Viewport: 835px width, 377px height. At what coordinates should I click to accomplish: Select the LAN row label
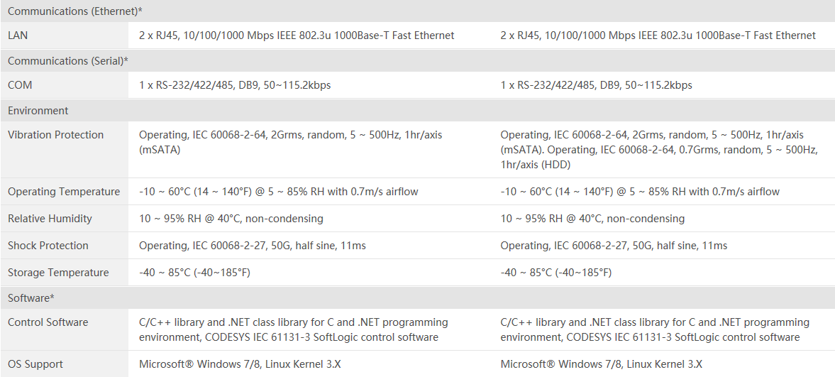point(18,35)
